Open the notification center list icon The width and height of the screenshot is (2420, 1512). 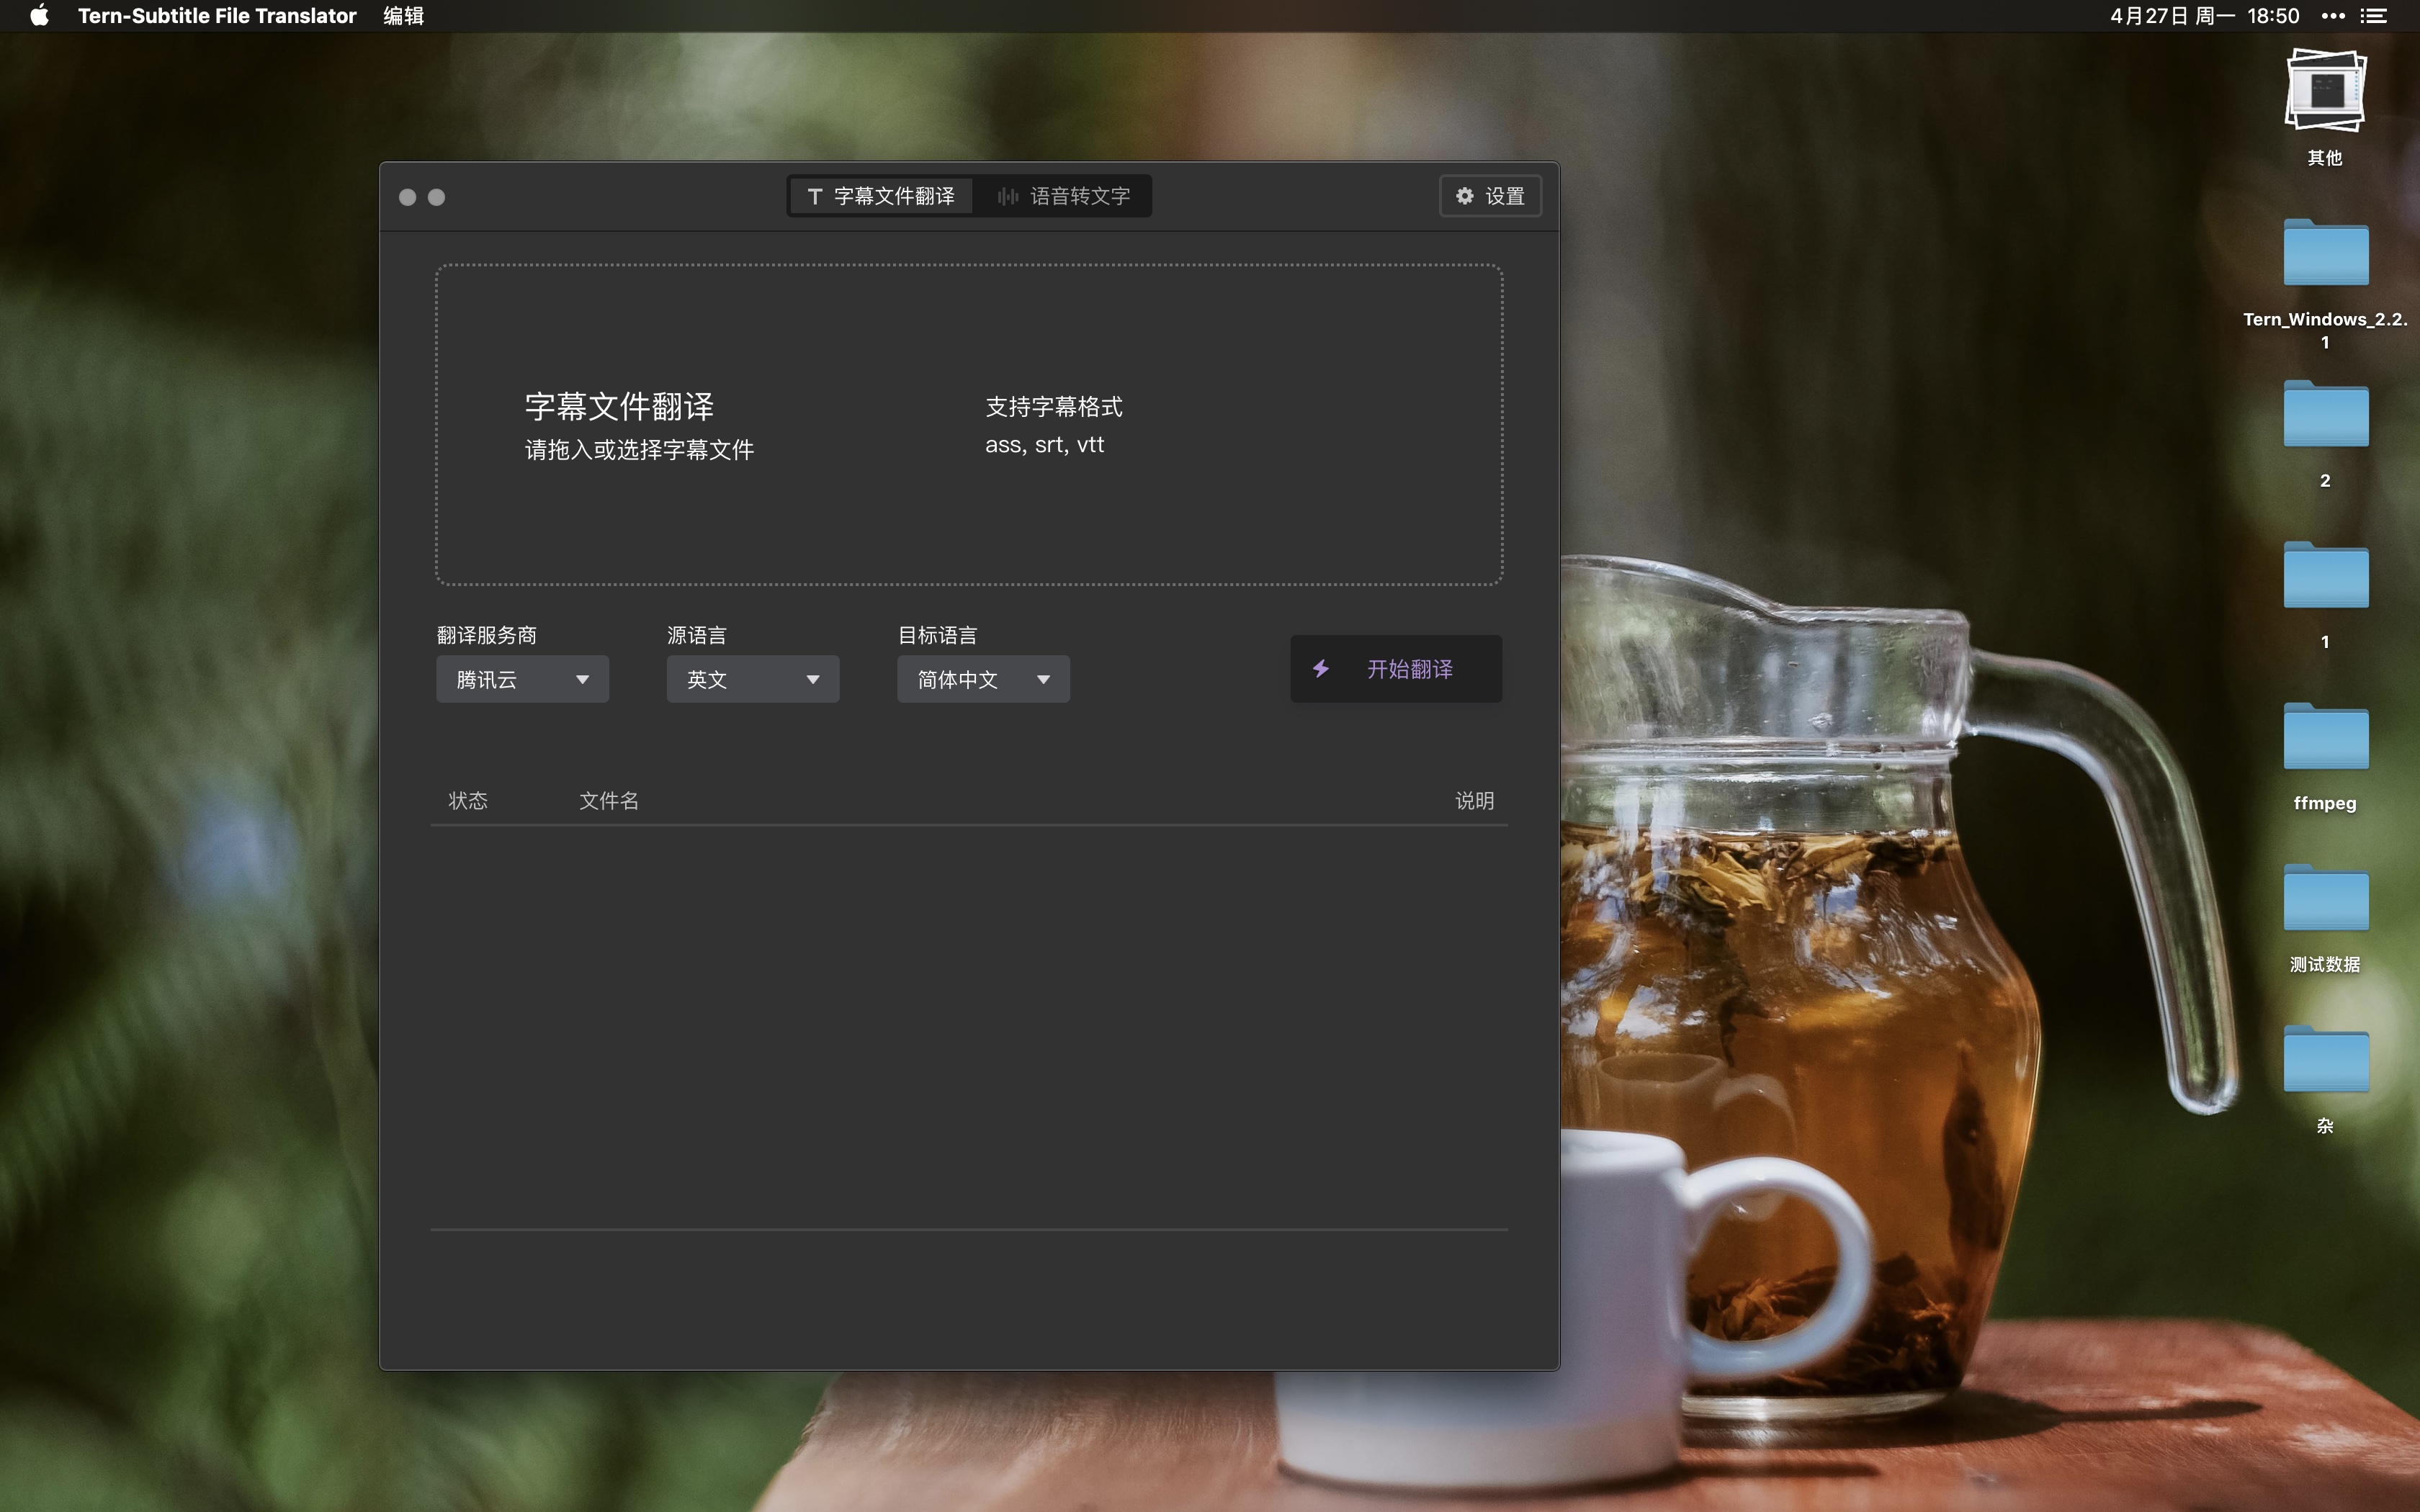2374,16
